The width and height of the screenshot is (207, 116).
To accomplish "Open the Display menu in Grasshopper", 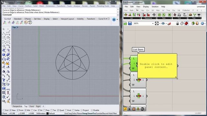I will [146, 6].
